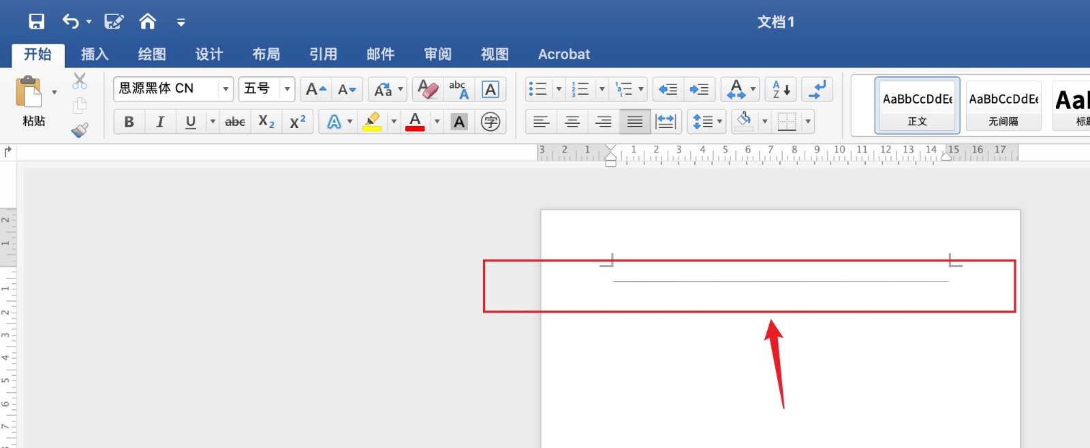Click the Save icon in title bar
Viewport: 1090px width, 448px height.
tap(37, 22)
